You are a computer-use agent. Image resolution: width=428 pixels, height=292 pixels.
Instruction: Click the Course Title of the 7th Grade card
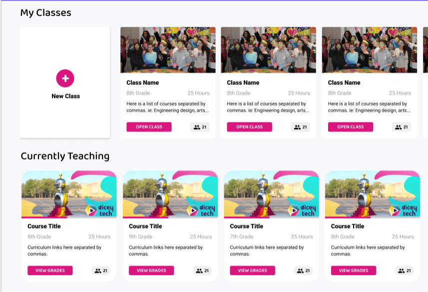[x=247, y=226]
